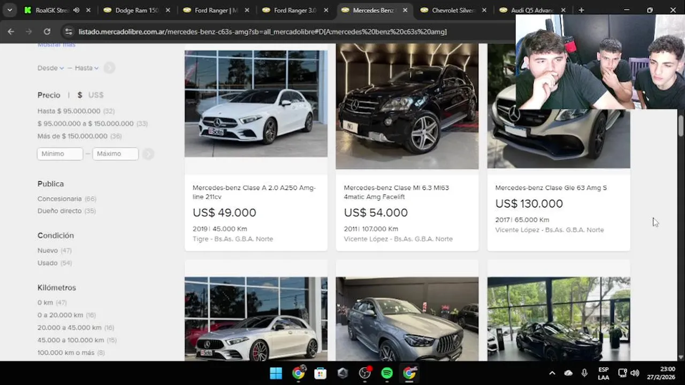Close the Chevrolet Silverado tab
This screenshot has height=385, width=685.
click(x=484, y=10)
